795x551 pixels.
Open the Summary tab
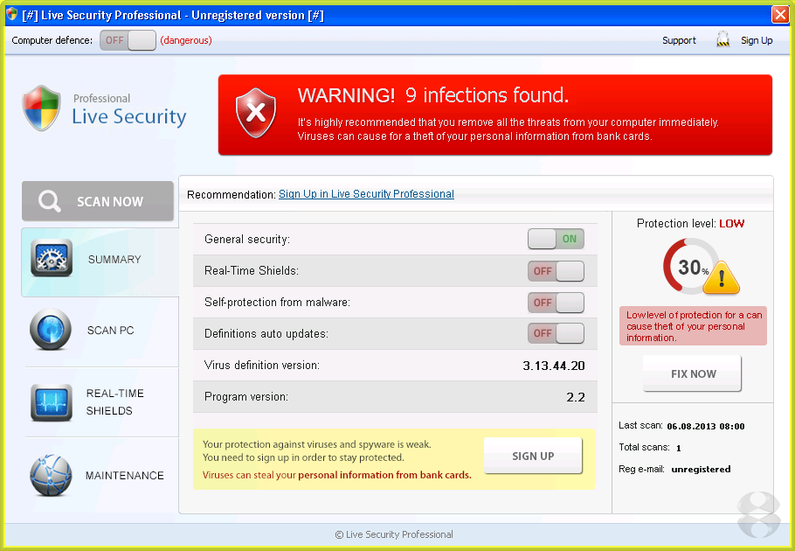pyautogui.click(x=100, y=262)
